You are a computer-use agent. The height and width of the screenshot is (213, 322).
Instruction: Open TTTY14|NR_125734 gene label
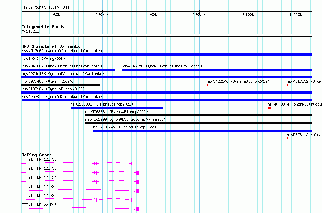tap(39, 177)
